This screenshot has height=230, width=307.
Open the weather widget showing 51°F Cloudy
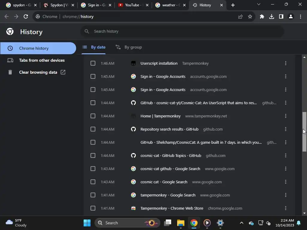click(16, 223)
